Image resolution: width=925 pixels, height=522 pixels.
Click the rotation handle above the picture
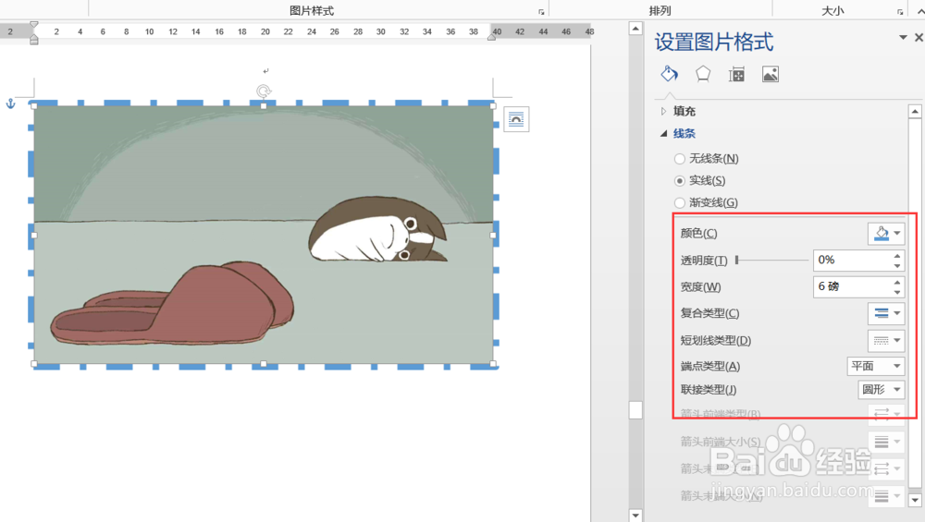point(264,91)
